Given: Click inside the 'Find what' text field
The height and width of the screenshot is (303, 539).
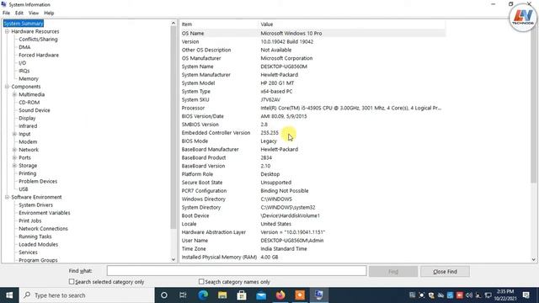Looking at the screenshot, I should pyautogui.click(x=237, y=271).
